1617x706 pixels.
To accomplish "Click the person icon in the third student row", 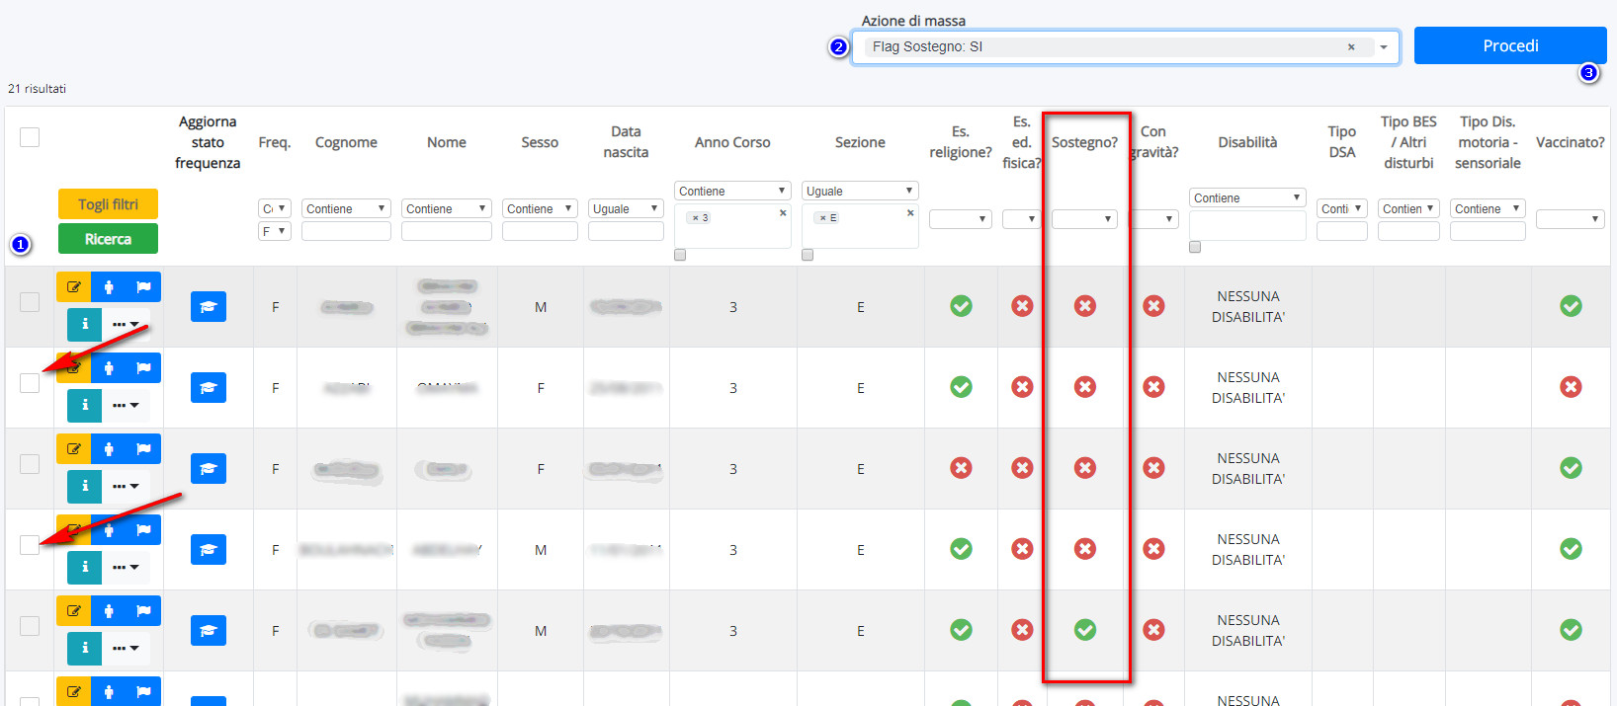I will 109,449.
